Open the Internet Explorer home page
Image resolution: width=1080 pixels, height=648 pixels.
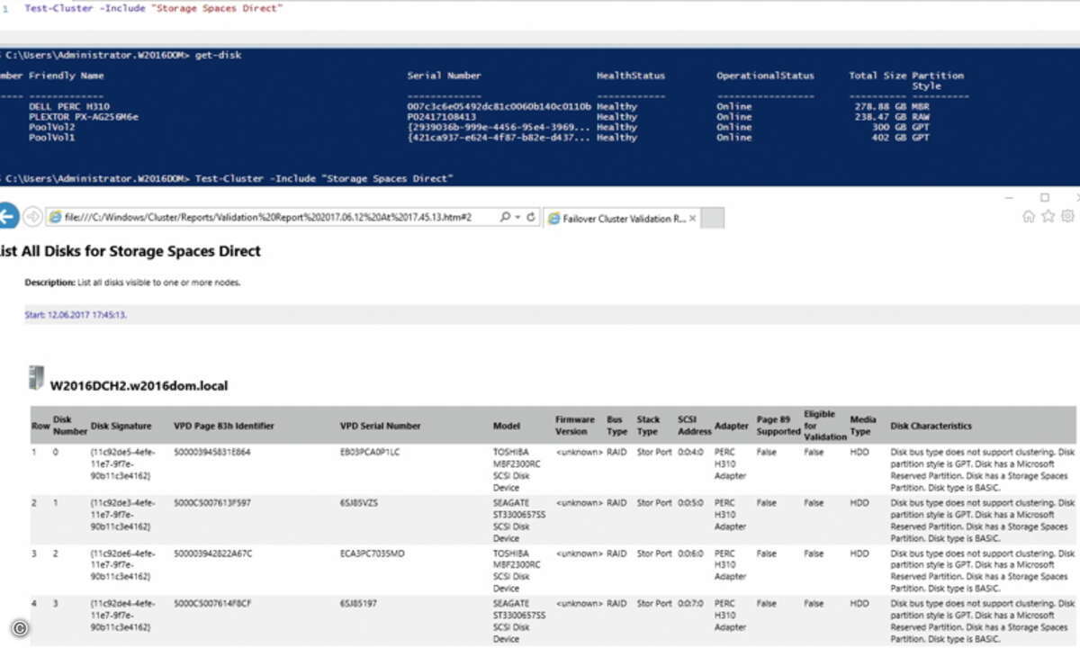tap(1029, 216)
